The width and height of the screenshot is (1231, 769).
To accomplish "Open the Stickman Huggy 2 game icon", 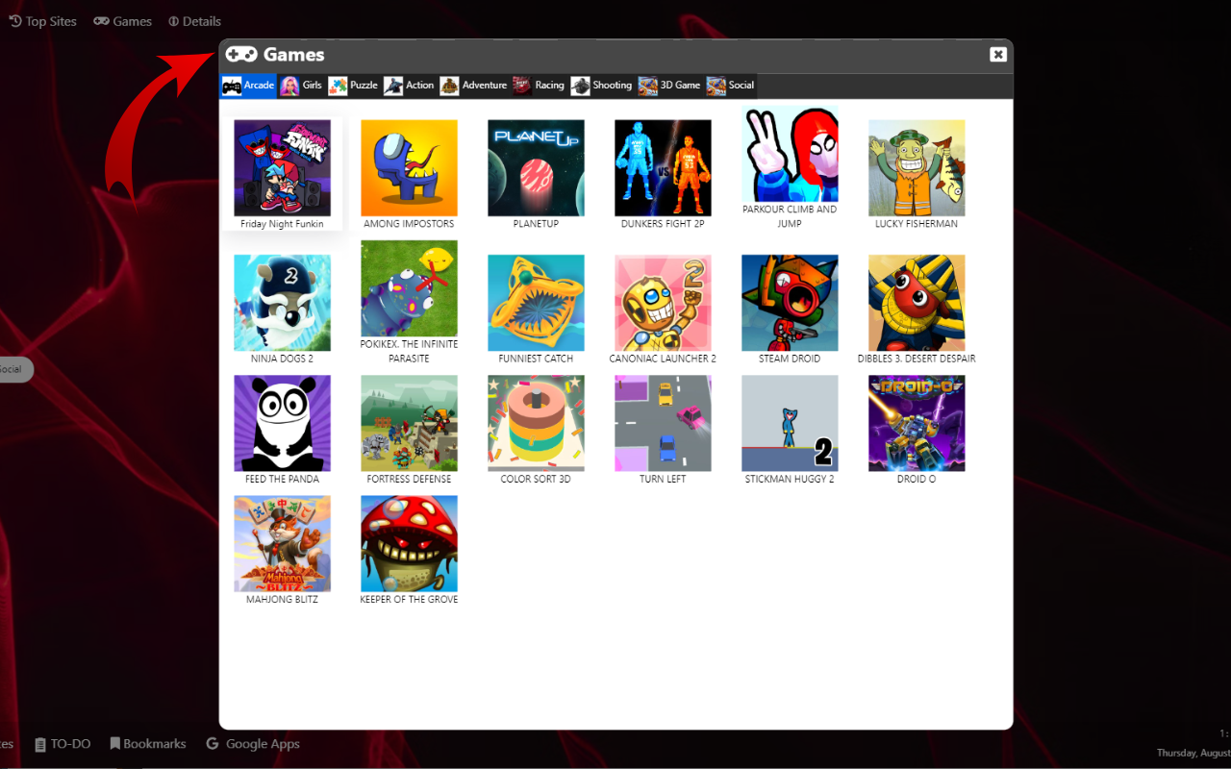I will pyautogui.click(x=790, y=423).
